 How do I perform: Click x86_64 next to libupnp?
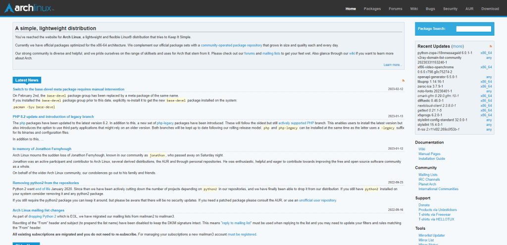(x=486, y=82)
